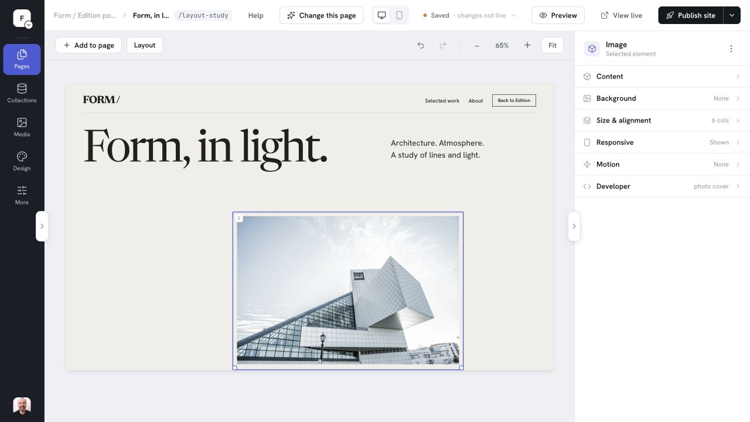Screen dimensions: 750x422
Task: Switch to mobile preview mode
Action: click(x=399, y=15)
